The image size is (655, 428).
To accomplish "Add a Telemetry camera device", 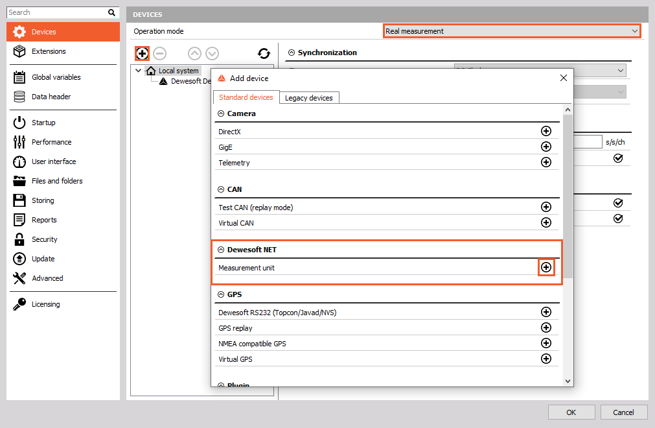I will click(546, 162).
